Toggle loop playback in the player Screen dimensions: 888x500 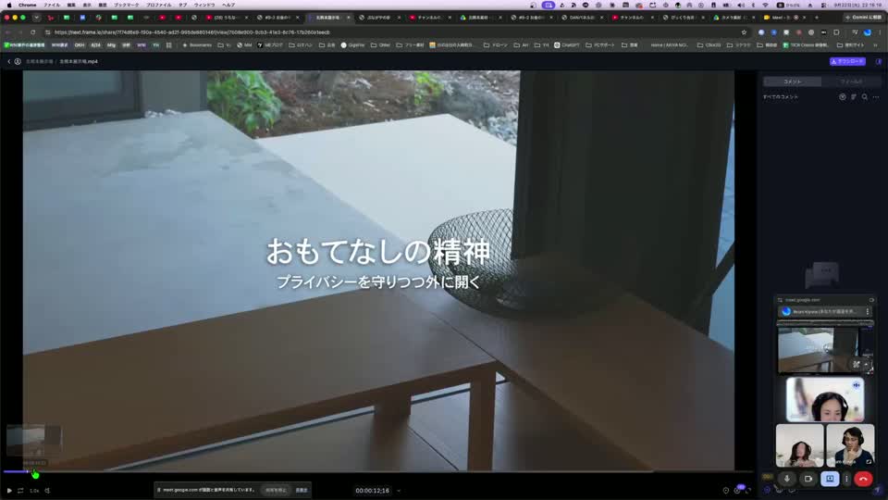click(x=20, y=491)
